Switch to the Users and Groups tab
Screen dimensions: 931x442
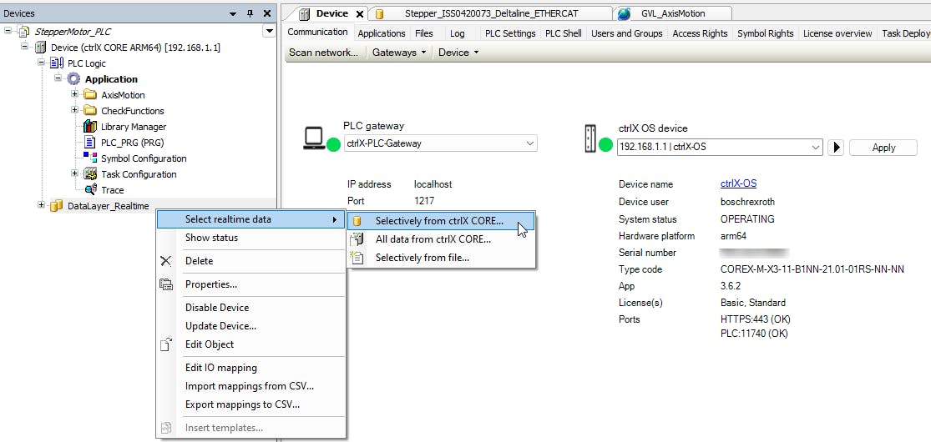tap(626, 33)
